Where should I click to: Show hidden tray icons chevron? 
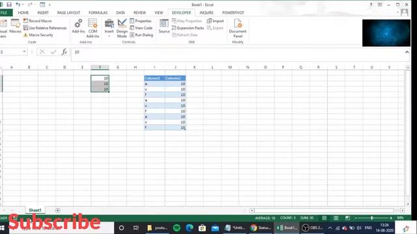click(330, 227)
